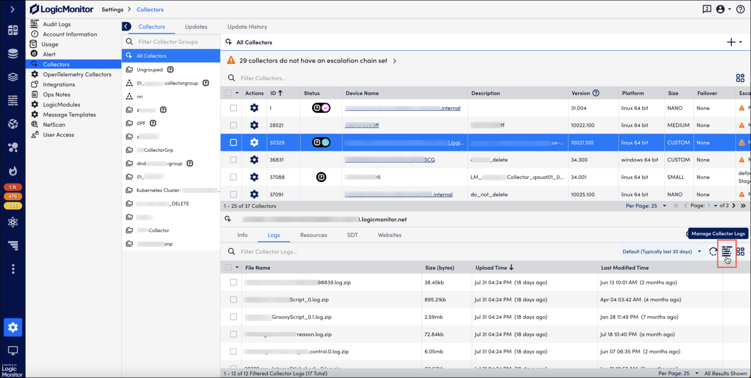Check the box for collector ID 1
The height and width of the screenshot is (378, 751).
(233, 108)
